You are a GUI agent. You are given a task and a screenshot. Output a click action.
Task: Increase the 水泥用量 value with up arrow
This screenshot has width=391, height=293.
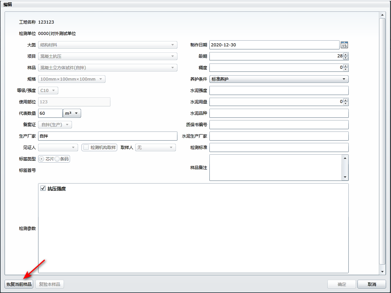coord(345,100)
